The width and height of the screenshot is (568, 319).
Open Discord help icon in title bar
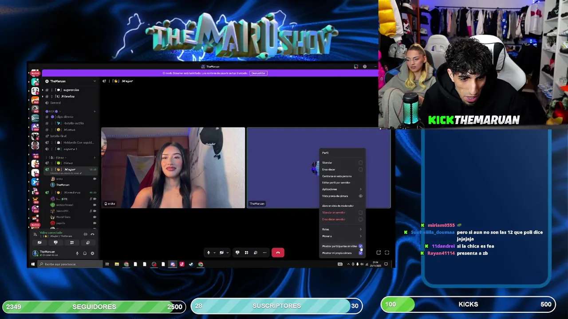[365, 66]
